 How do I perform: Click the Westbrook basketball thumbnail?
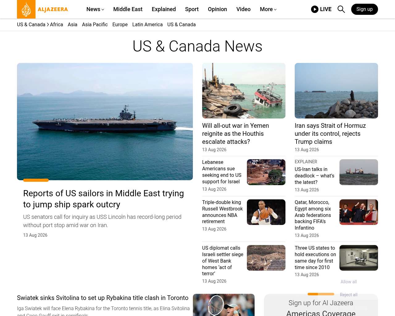pos(266,212)
